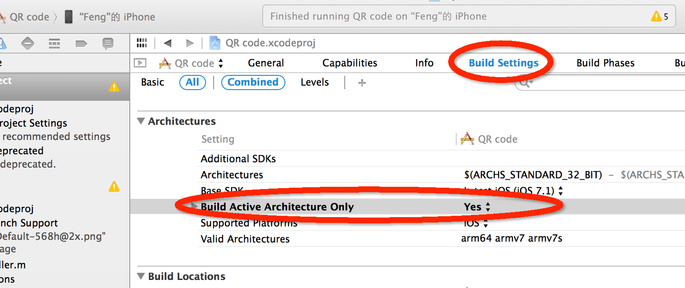Show All build settings
The image size is (685, 288).
(x=192, y=82)
